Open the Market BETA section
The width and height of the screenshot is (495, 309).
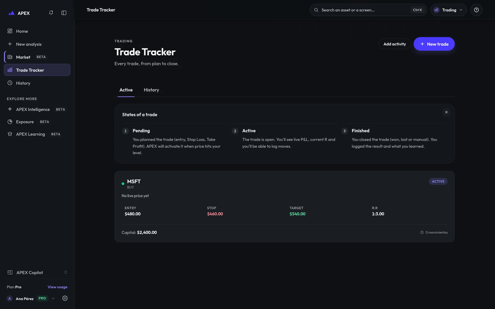point(37,57)
